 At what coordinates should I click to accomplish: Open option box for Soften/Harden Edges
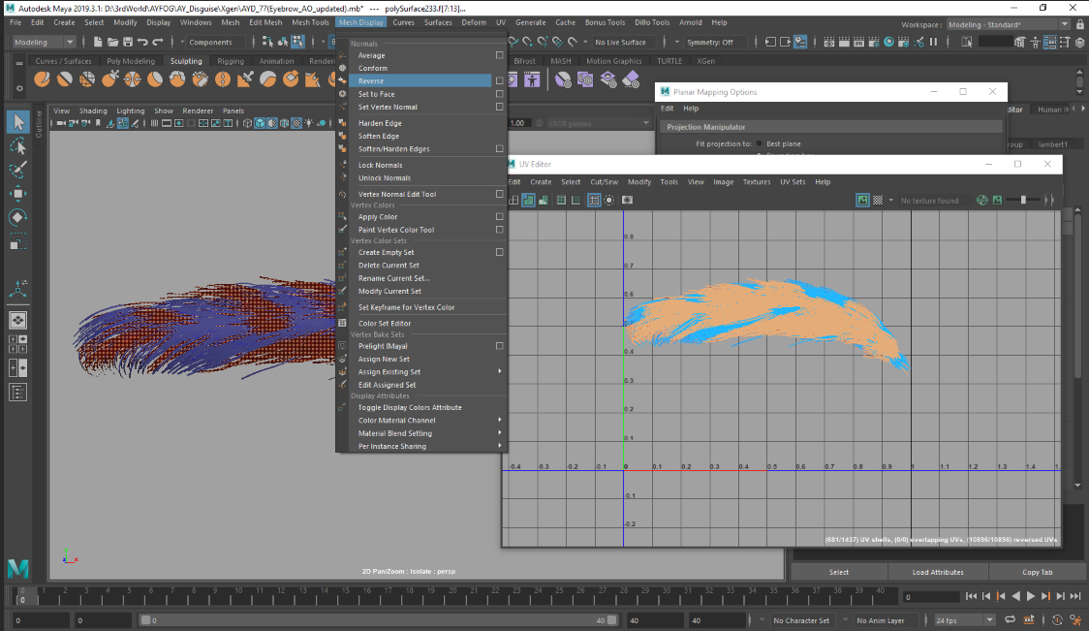point(499,149)
